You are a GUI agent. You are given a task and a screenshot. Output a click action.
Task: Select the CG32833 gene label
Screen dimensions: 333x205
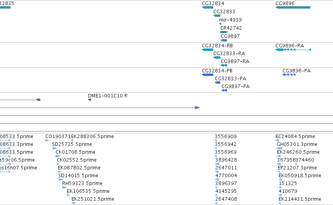[x=224, y=12]
